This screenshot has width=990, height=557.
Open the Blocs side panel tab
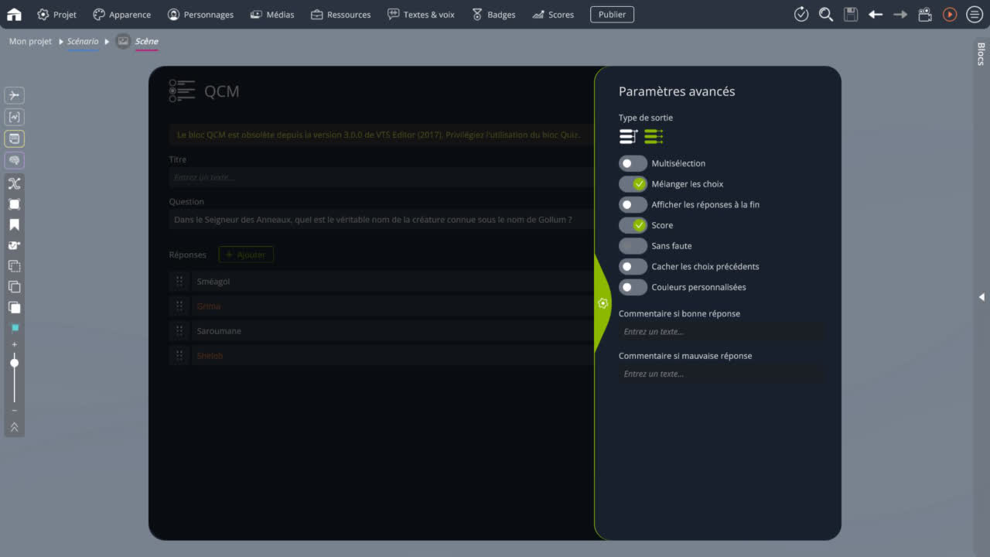pos(981,54)
